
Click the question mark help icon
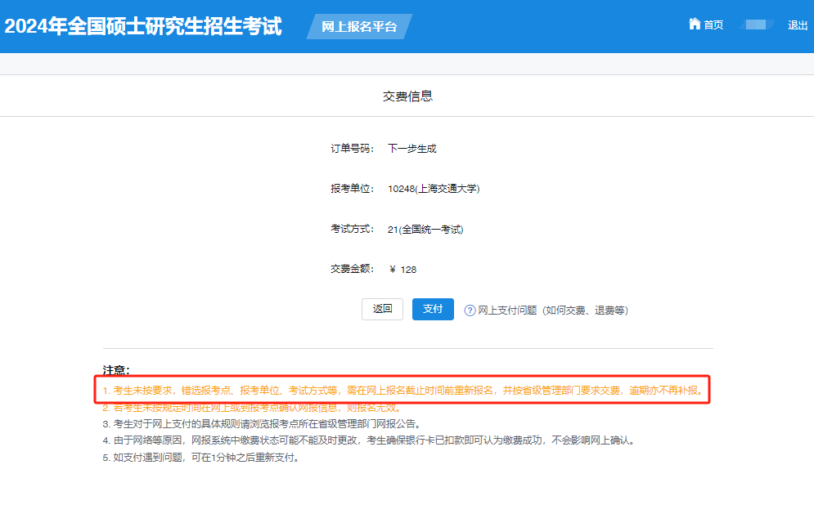(x=470, y=311)
